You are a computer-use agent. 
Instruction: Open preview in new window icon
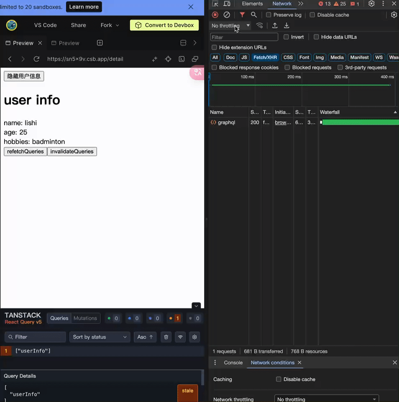[x=195, y=59]
